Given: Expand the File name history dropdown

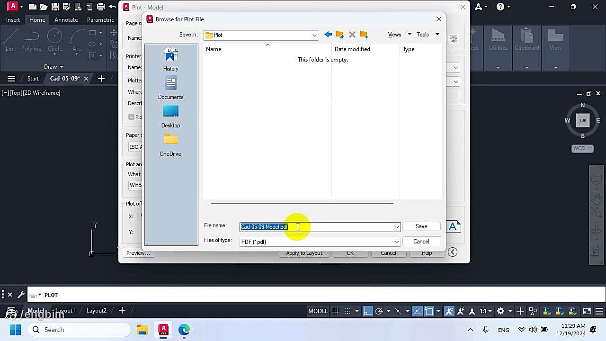Looking at the screenshot, I should 396,227.
